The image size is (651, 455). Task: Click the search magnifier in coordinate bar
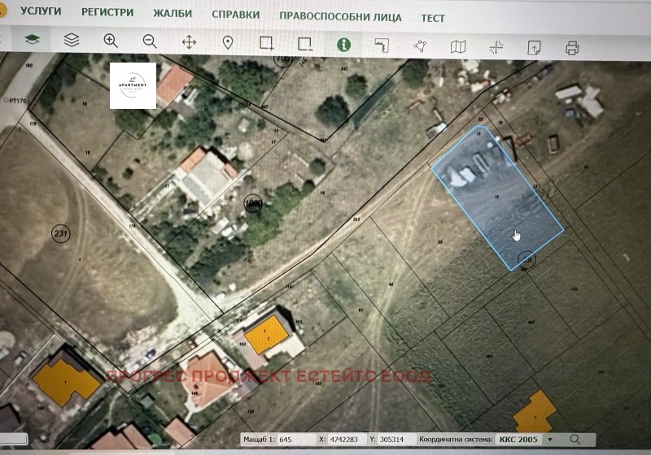(x=575, y=440)
